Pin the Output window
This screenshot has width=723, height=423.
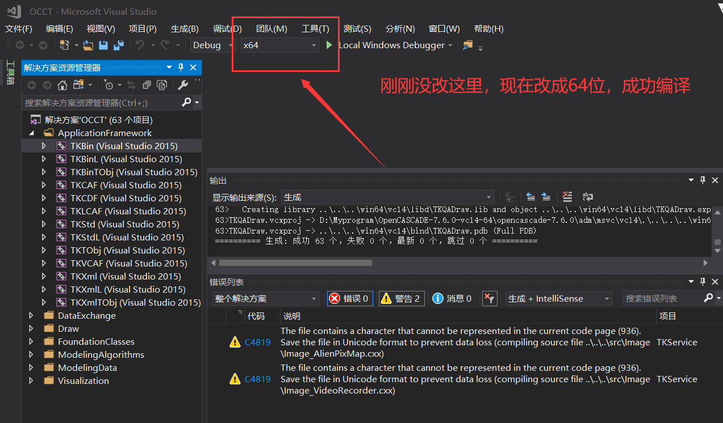[703, 180]
